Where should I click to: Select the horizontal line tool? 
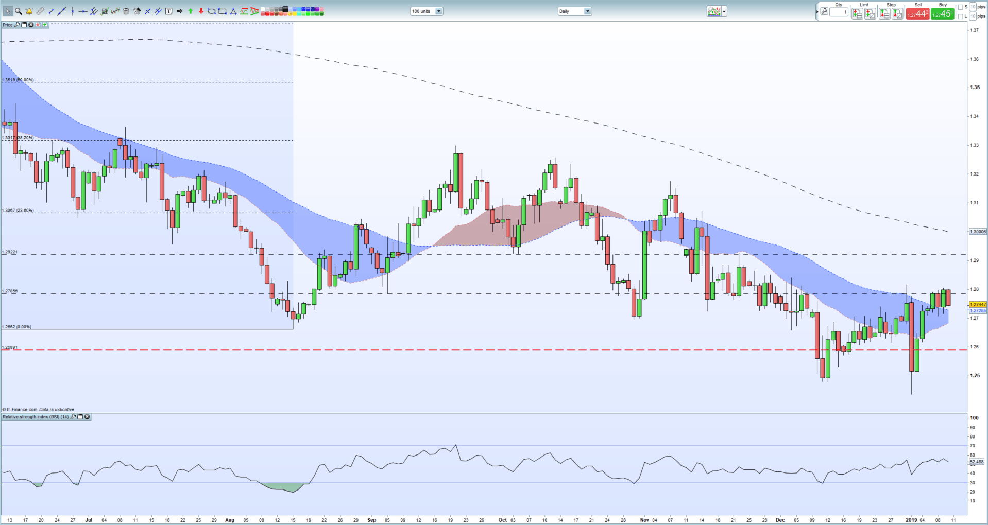point(83,11)
